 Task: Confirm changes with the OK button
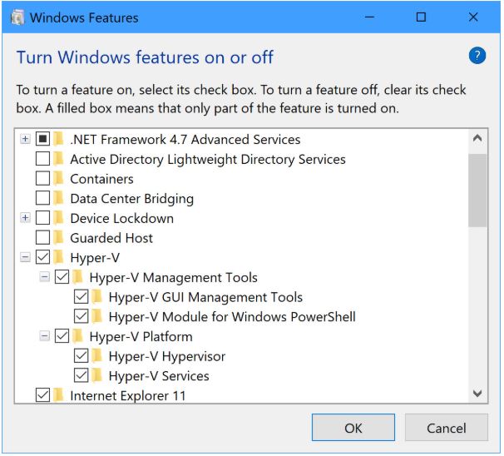point(353,428)
